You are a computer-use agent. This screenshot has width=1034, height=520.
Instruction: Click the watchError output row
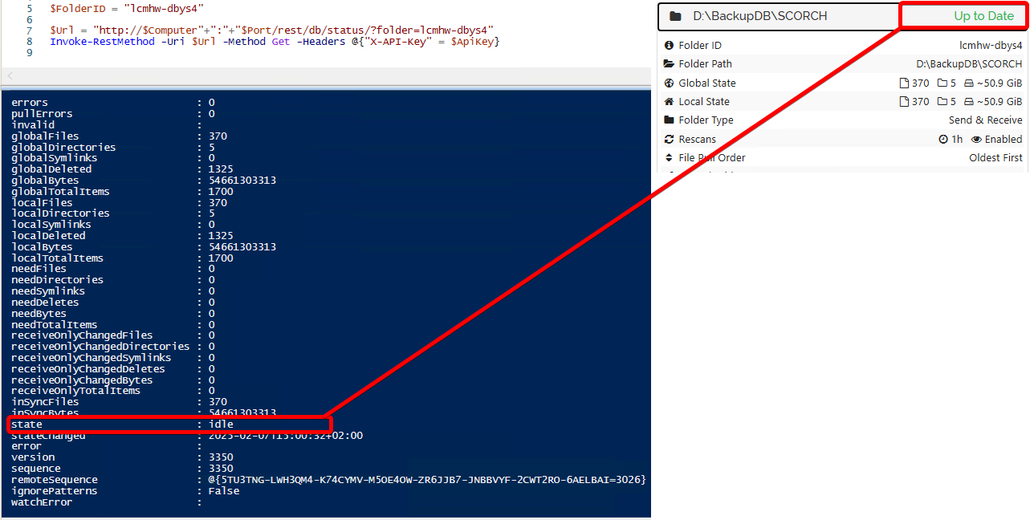(106, 502)
